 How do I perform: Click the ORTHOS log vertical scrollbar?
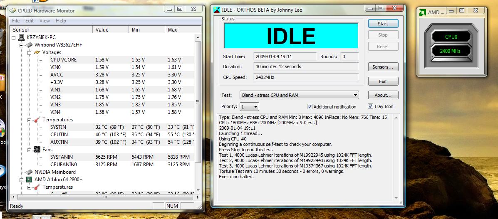pyautogui.click(x=396, y=158)
